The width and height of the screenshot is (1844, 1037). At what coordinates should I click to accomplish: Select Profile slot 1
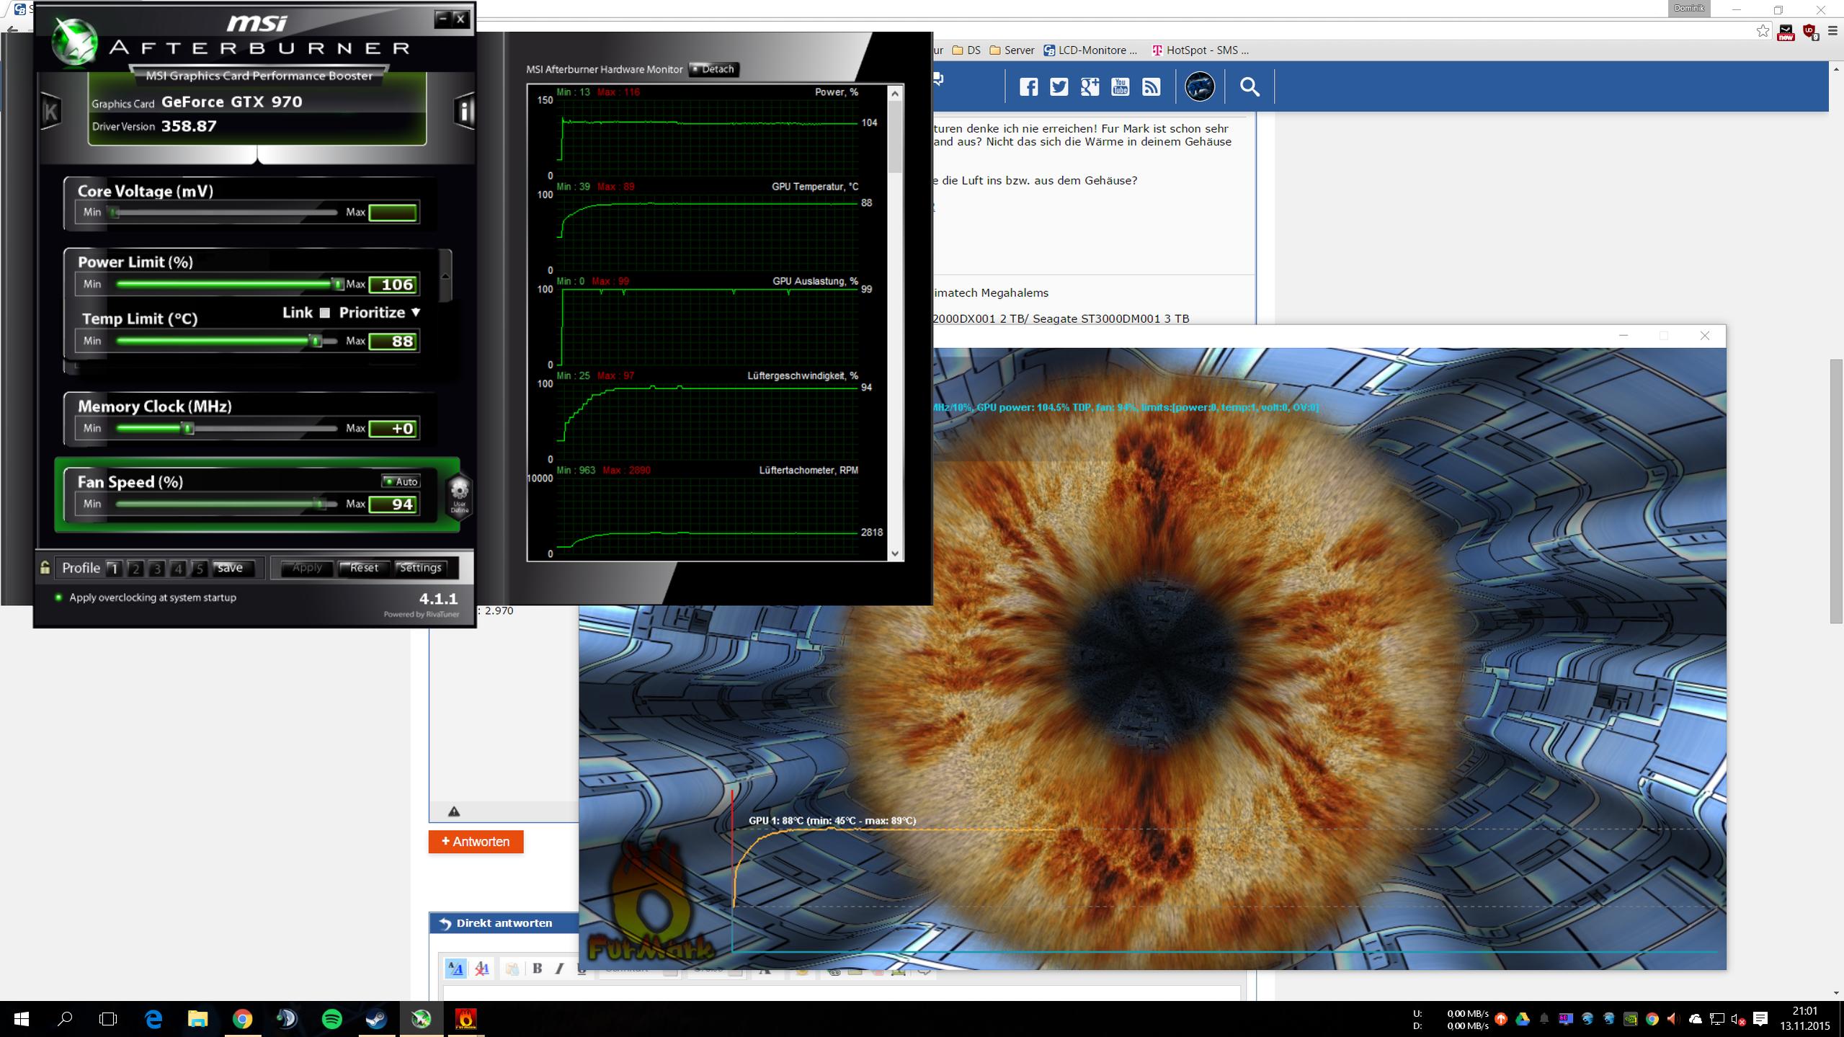113,569
